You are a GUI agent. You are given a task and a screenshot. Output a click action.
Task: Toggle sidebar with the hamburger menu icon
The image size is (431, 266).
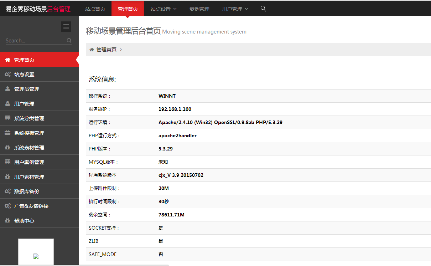tap(66, 27)
